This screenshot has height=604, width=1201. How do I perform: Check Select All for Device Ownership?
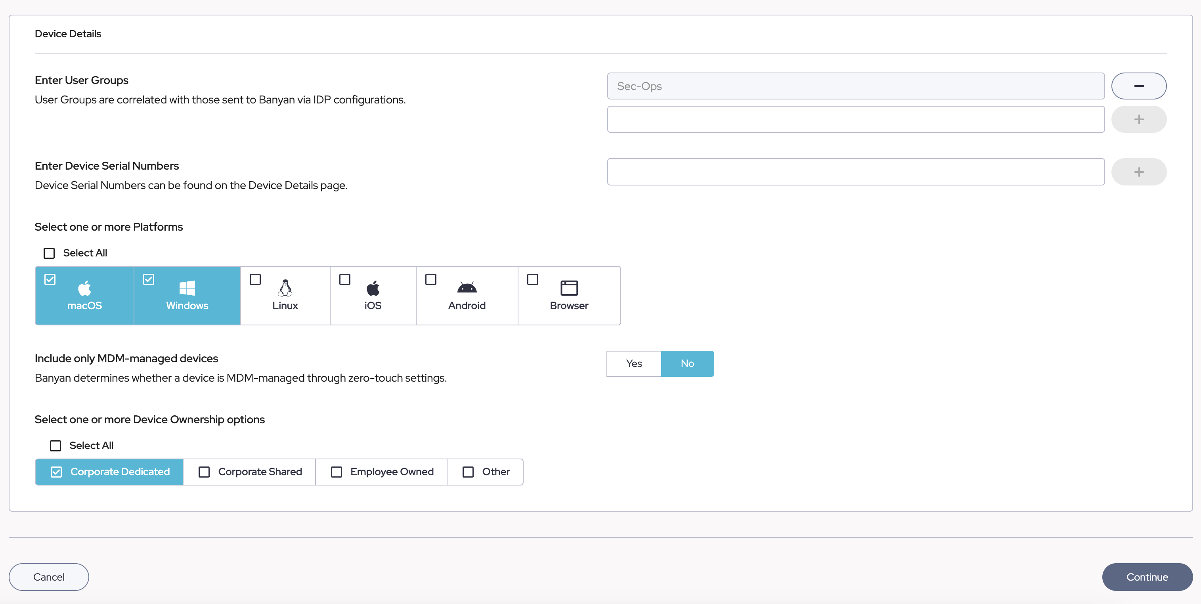pyautogui.click(x=55, y=446)
